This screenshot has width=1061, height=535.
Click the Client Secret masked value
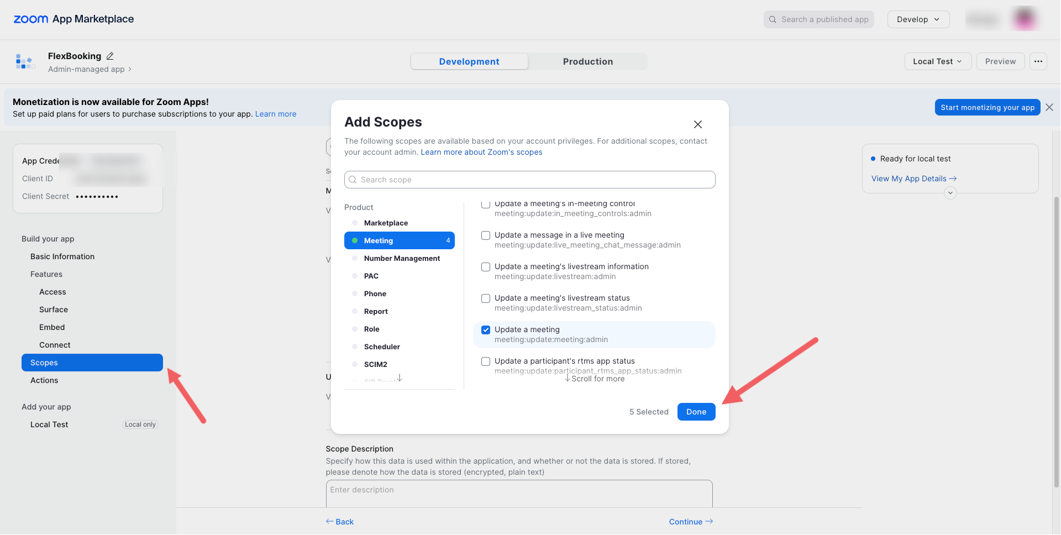pos(97,196)
